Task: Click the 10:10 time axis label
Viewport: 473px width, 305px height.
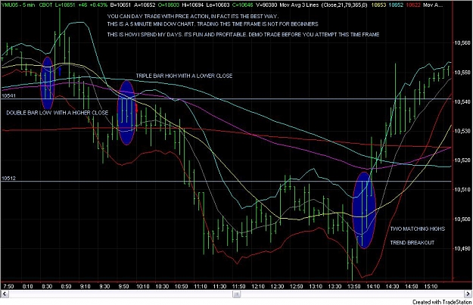Action: pyautogui.click(x=143, y=286)
